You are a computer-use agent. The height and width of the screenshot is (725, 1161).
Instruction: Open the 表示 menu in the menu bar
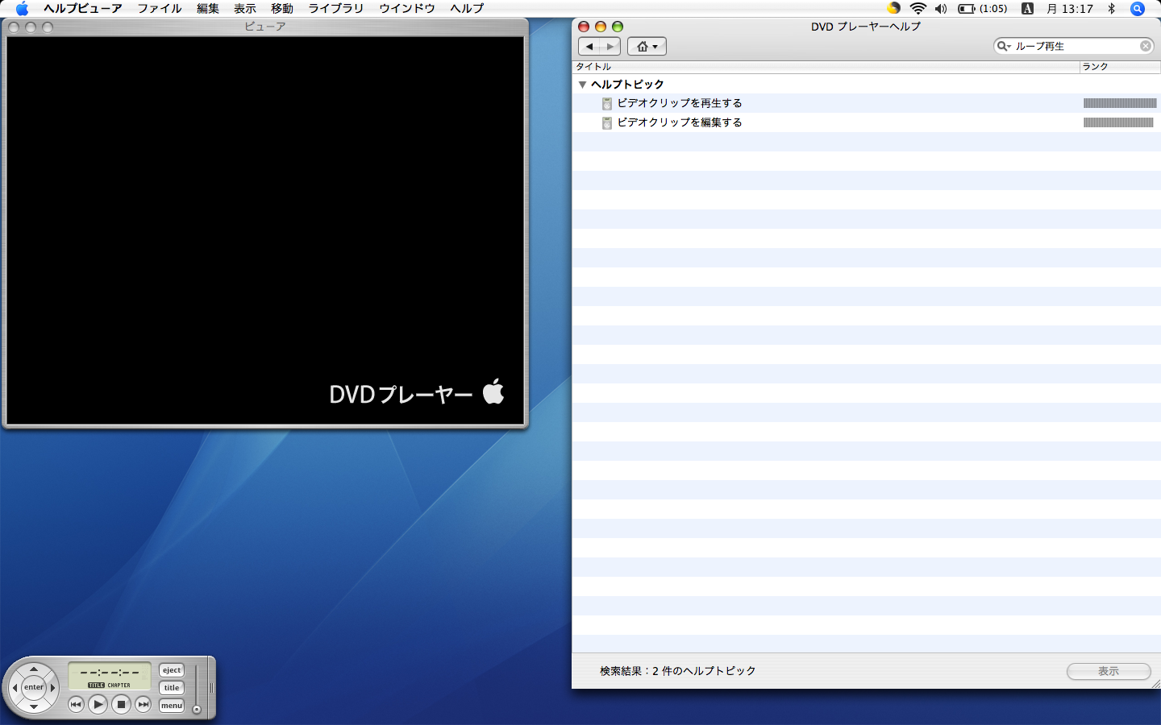245,9
